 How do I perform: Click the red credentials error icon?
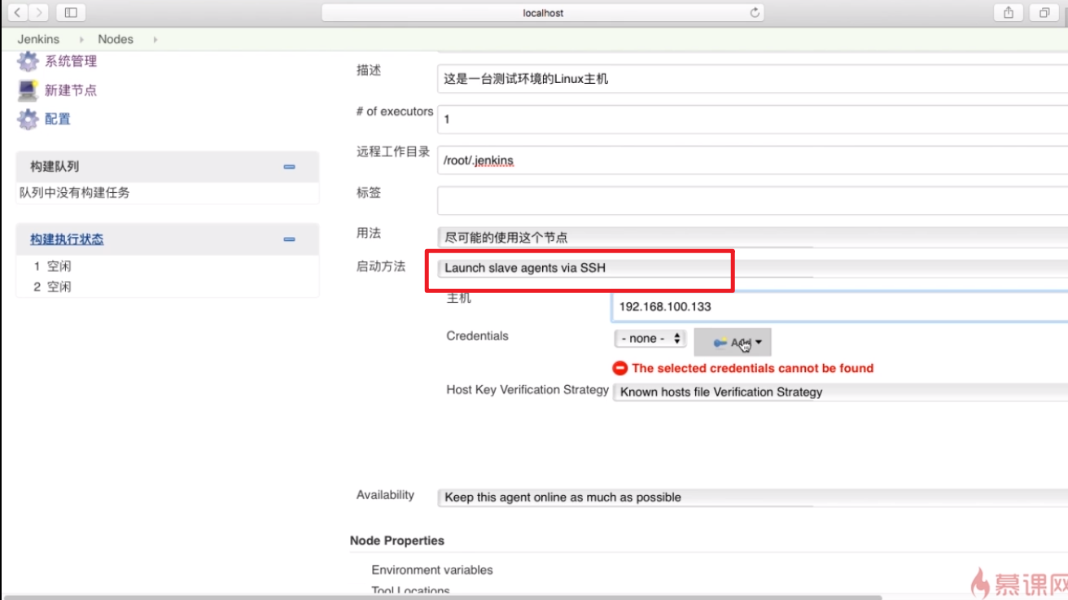(x=619, y=367)
